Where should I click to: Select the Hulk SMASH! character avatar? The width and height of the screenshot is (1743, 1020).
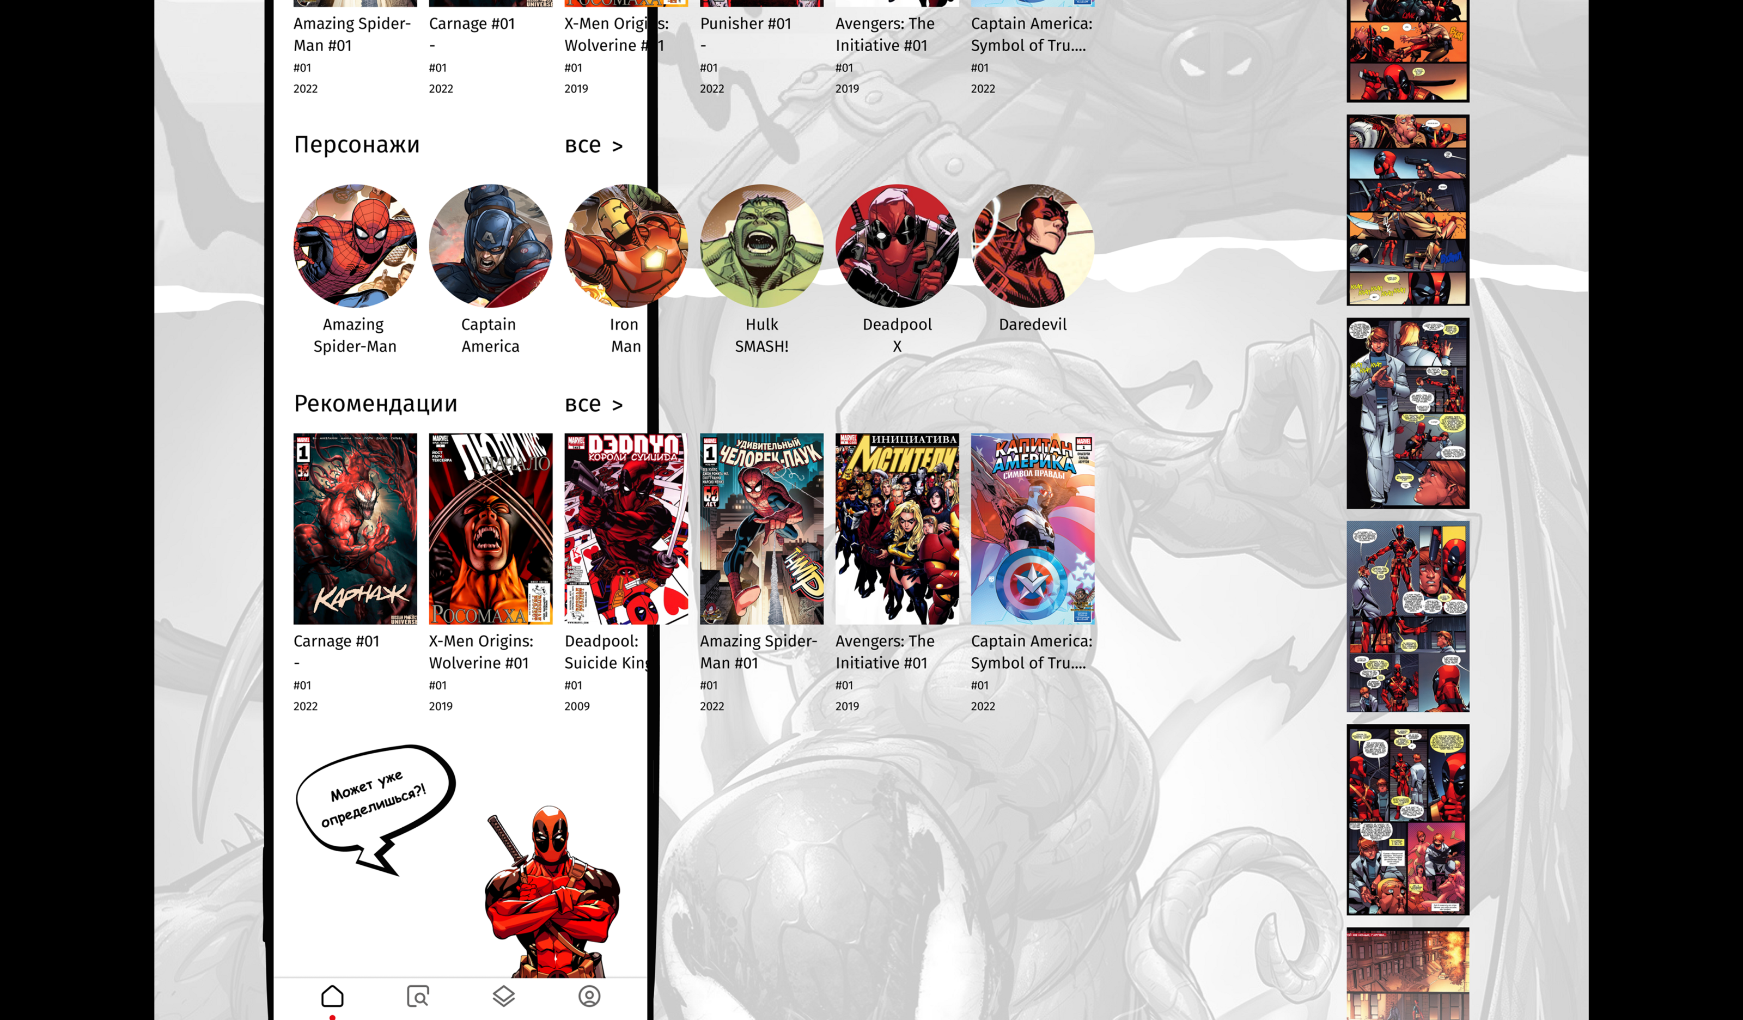click(761, 246)
